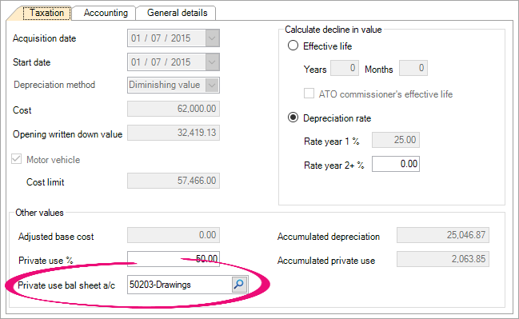Click the Rate year 2+ % field

(x=396, y=164)
